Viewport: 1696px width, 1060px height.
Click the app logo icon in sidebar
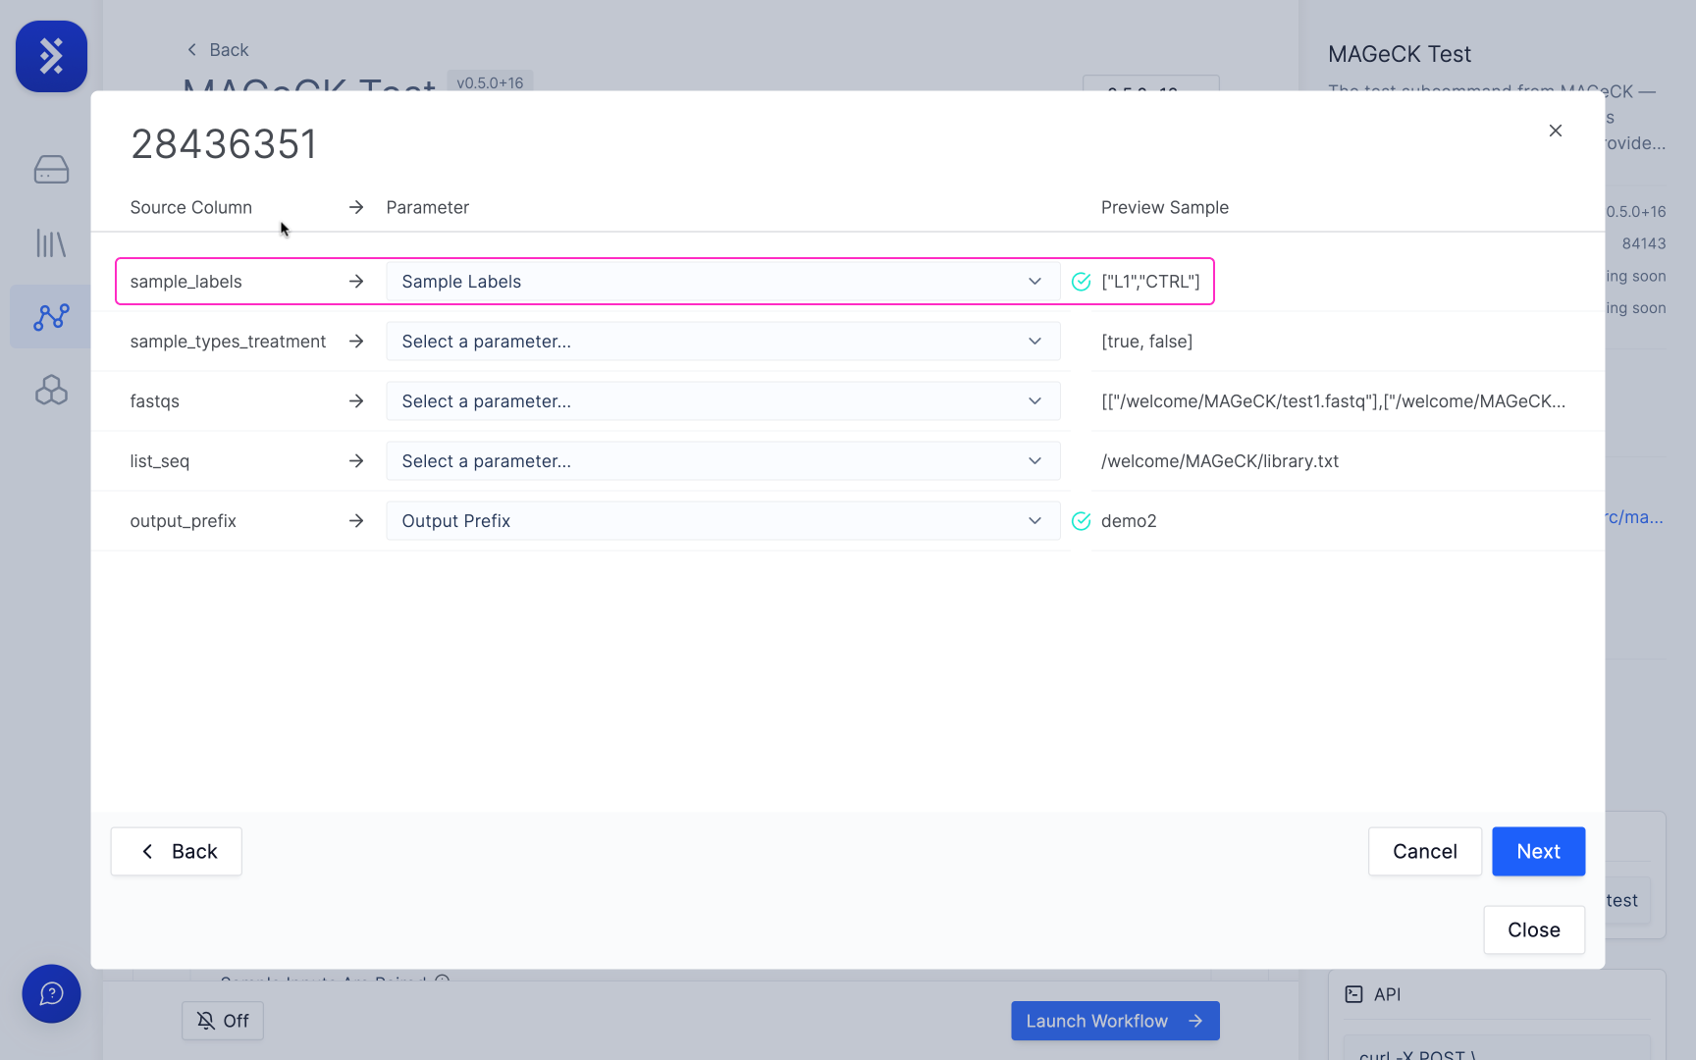click(51, 56)
